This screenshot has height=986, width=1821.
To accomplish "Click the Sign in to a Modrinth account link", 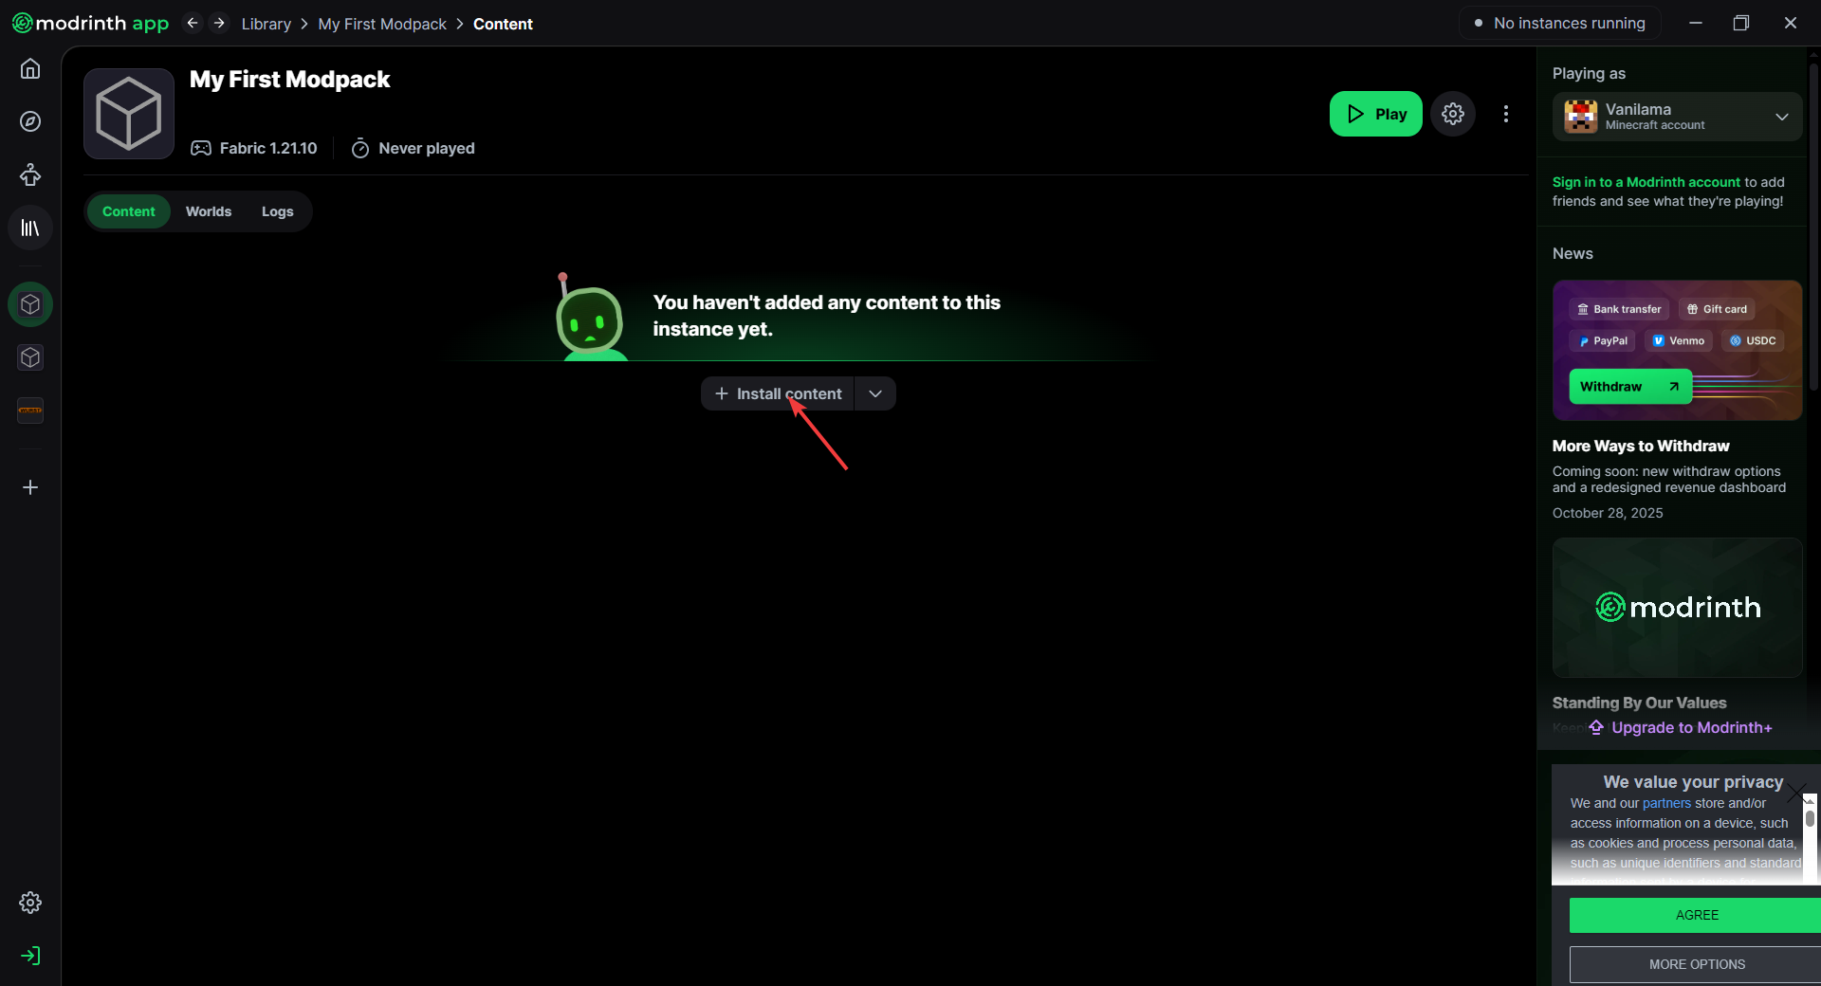I will point(1646,181).
